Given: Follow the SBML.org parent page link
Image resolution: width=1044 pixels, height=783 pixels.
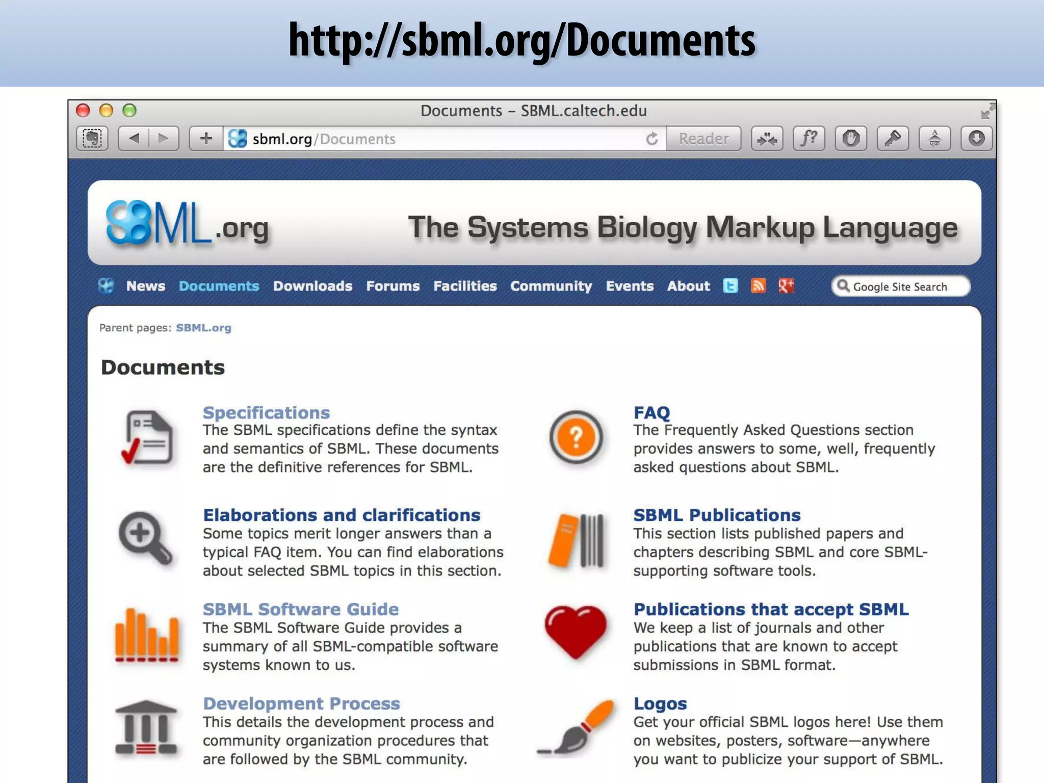Looking at the screenshot, I should (x=203, y=328).
